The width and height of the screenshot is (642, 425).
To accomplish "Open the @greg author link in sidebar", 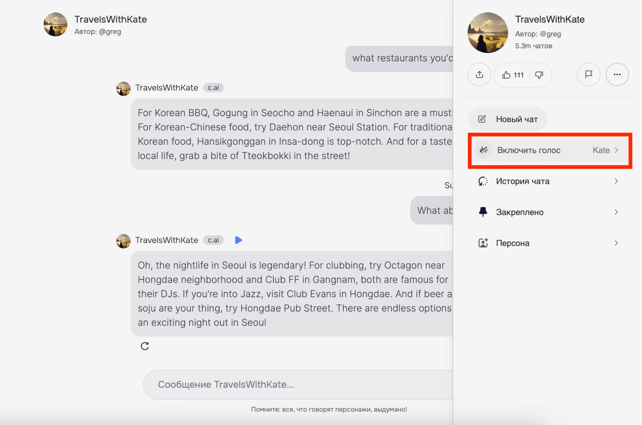I will (x=550, y=34).
